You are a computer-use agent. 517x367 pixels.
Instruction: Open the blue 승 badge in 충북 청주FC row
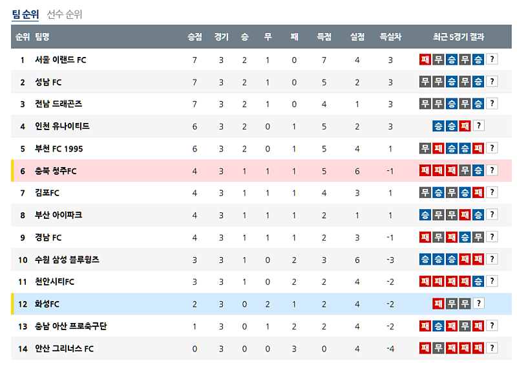(478, 170)
